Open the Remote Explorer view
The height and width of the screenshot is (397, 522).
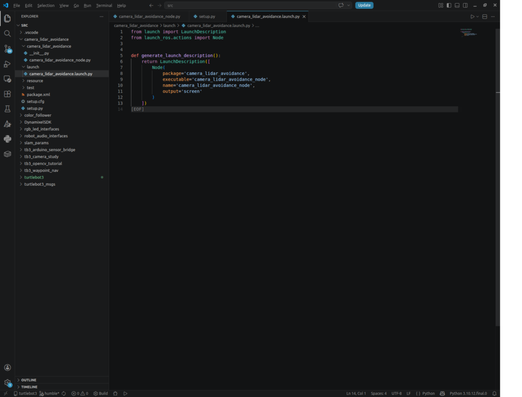7,79
